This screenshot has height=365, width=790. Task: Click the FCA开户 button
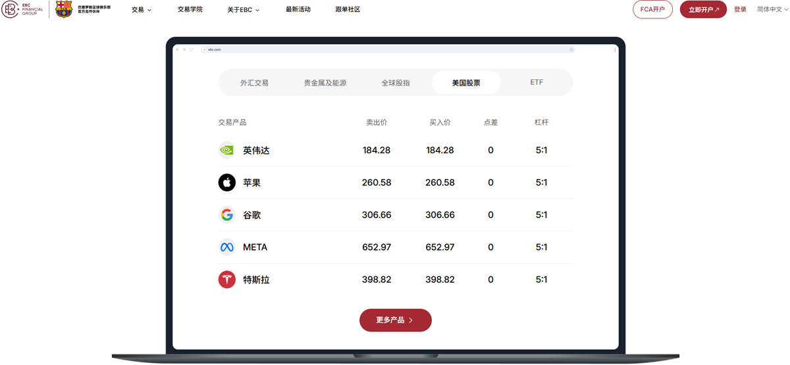652,10
